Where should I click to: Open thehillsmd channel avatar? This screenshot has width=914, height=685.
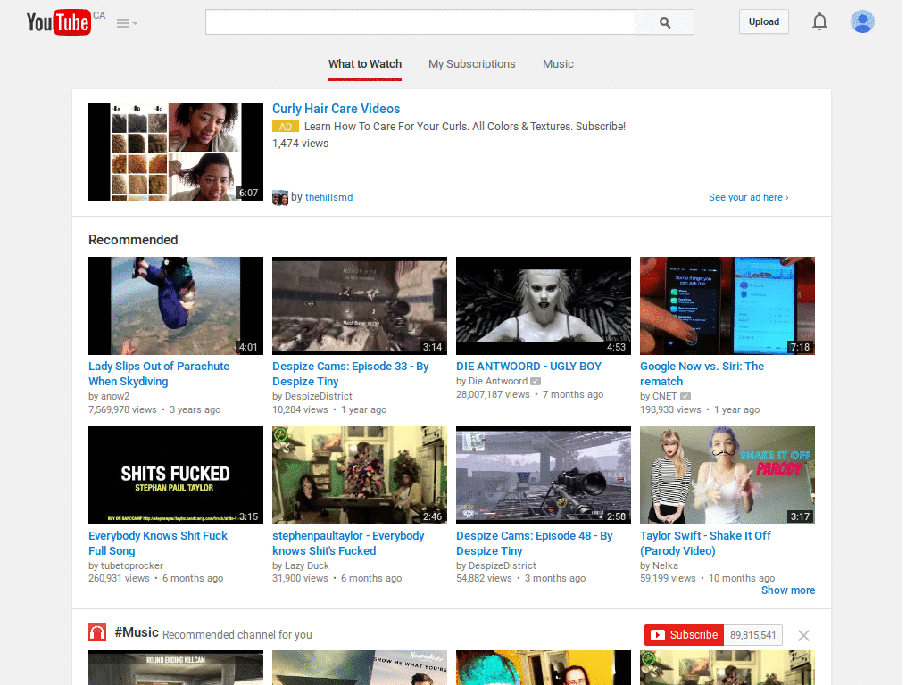[x=280, y=198]
